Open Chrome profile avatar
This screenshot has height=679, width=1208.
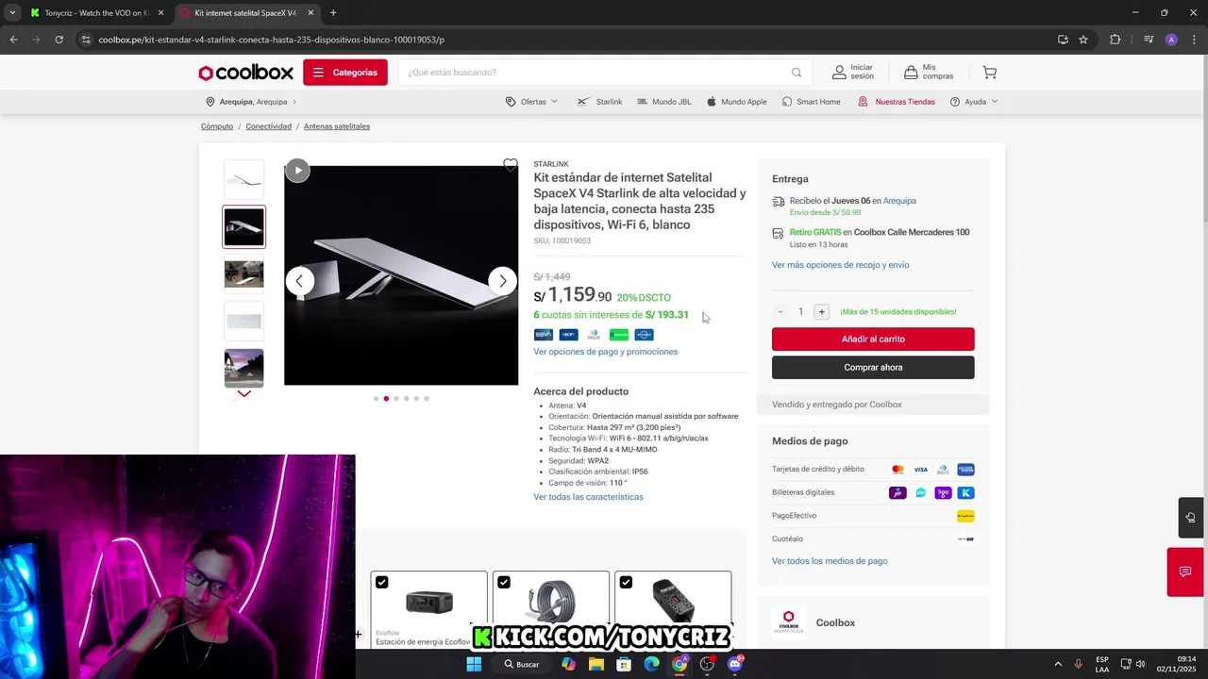coord(1171,40)
